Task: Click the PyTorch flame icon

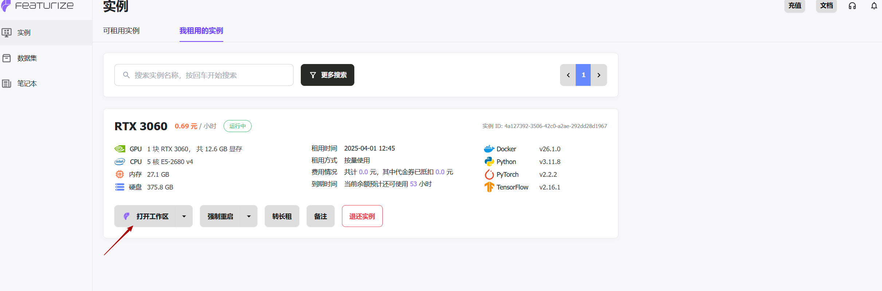Action: click(489, 175)
